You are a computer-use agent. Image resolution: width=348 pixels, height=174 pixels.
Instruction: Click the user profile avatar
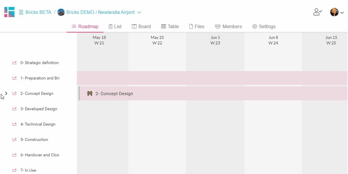click(x=334, y=12)
